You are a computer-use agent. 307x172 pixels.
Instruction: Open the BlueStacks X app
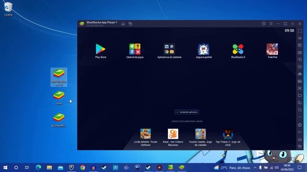click(238, 51)
